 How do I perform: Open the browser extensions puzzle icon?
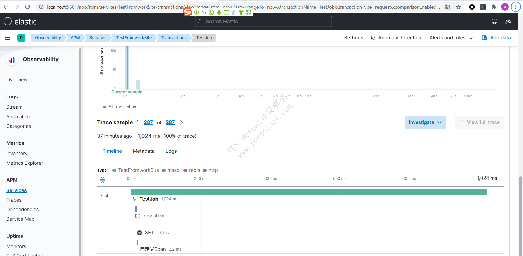[494, 7]
